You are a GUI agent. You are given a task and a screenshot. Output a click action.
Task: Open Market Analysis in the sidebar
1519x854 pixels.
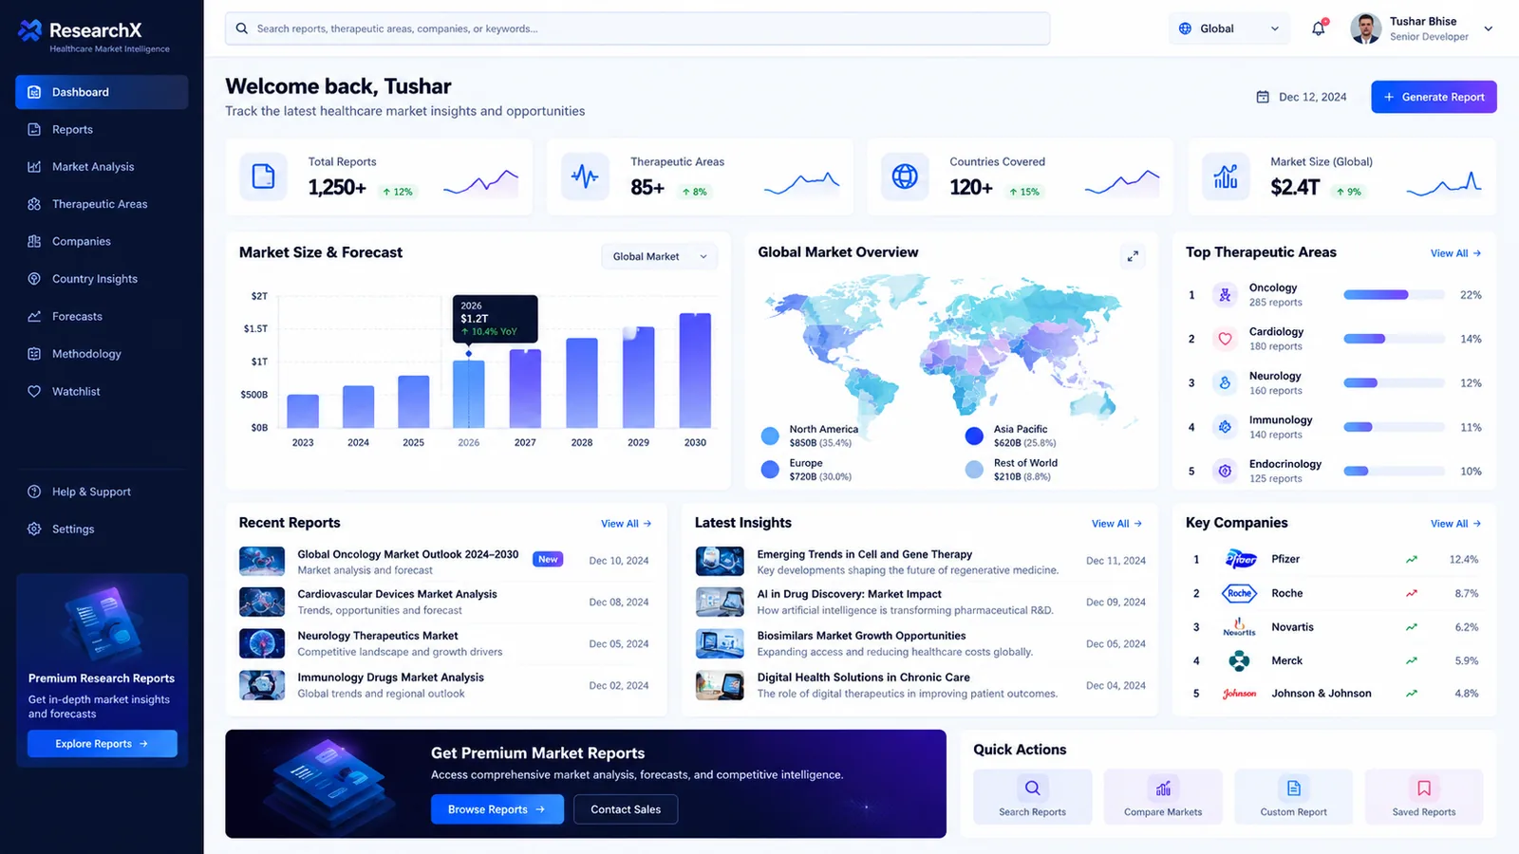[x=102, y=167]
